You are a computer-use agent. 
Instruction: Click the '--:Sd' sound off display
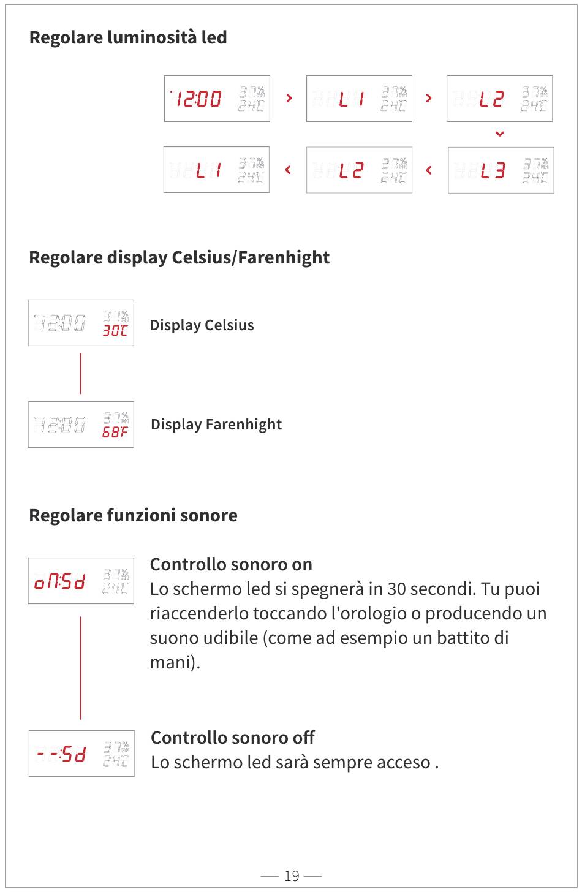[81, 754]
